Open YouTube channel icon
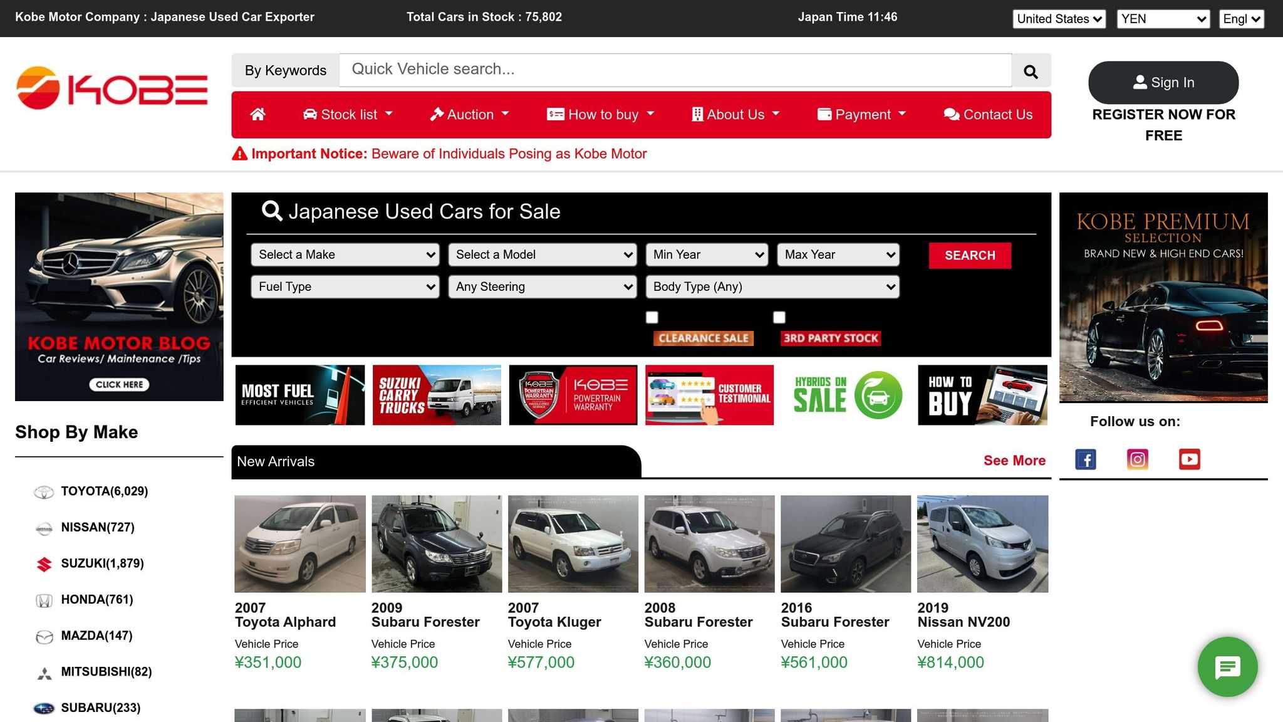This screenshot has width=1283, height=722. pos(1190,459)
